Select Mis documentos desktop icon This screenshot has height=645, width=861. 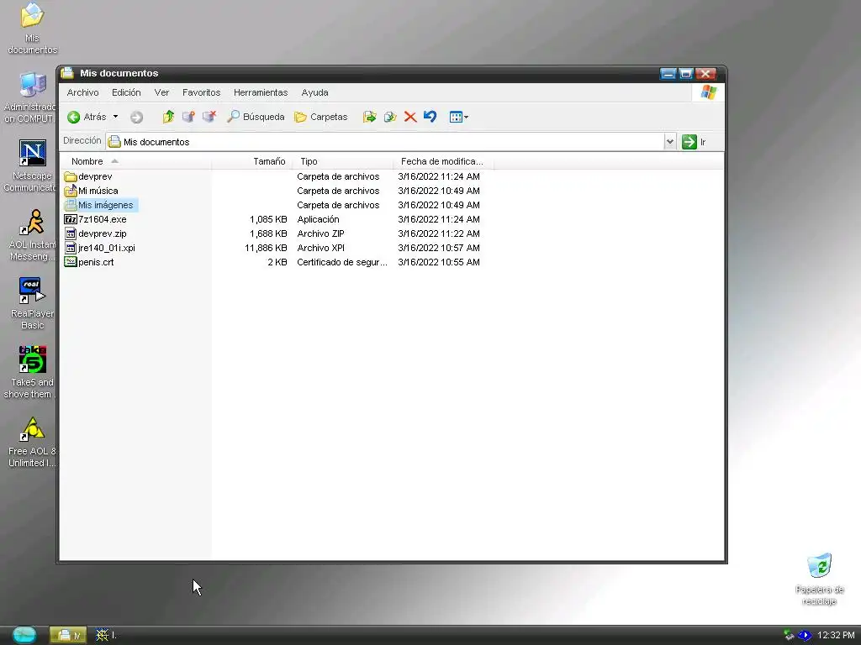[32, 29]
